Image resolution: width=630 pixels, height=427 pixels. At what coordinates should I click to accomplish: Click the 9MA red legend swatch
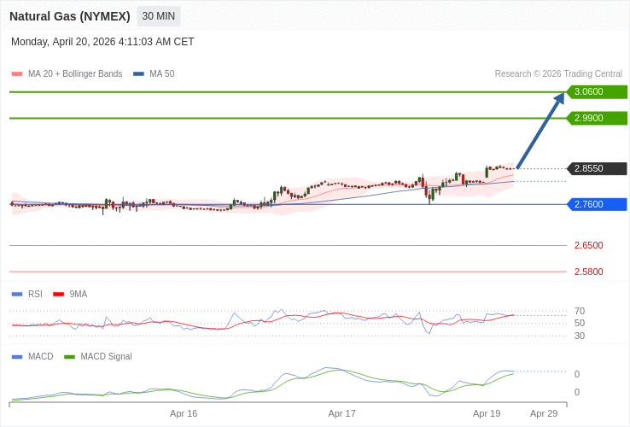pos(58,294)
